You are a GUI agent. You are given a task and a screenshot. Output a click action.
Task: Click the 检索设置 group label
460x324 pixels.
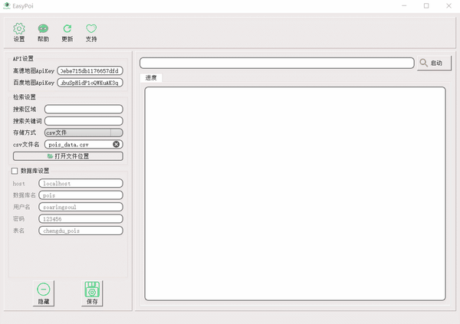(25, 97)
